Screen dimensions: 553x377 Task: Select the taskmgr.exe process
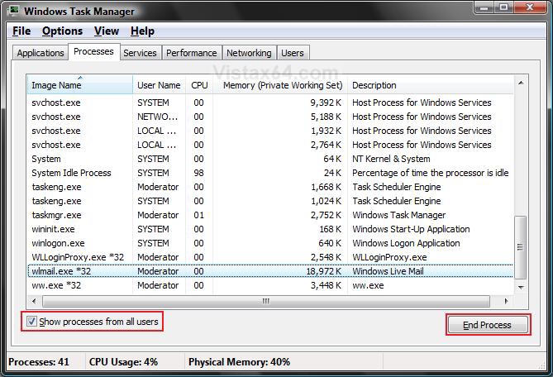[x=270, y=215]
